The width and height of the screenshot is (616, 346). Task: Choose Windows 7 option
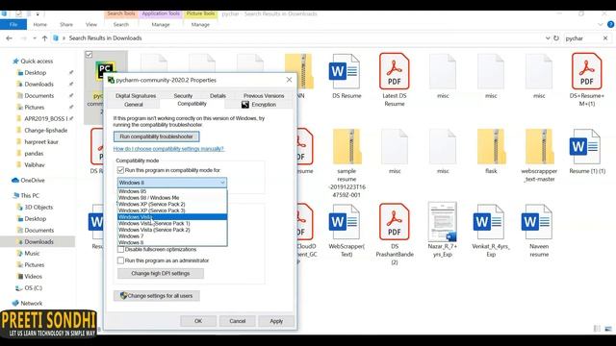(172, 236)
